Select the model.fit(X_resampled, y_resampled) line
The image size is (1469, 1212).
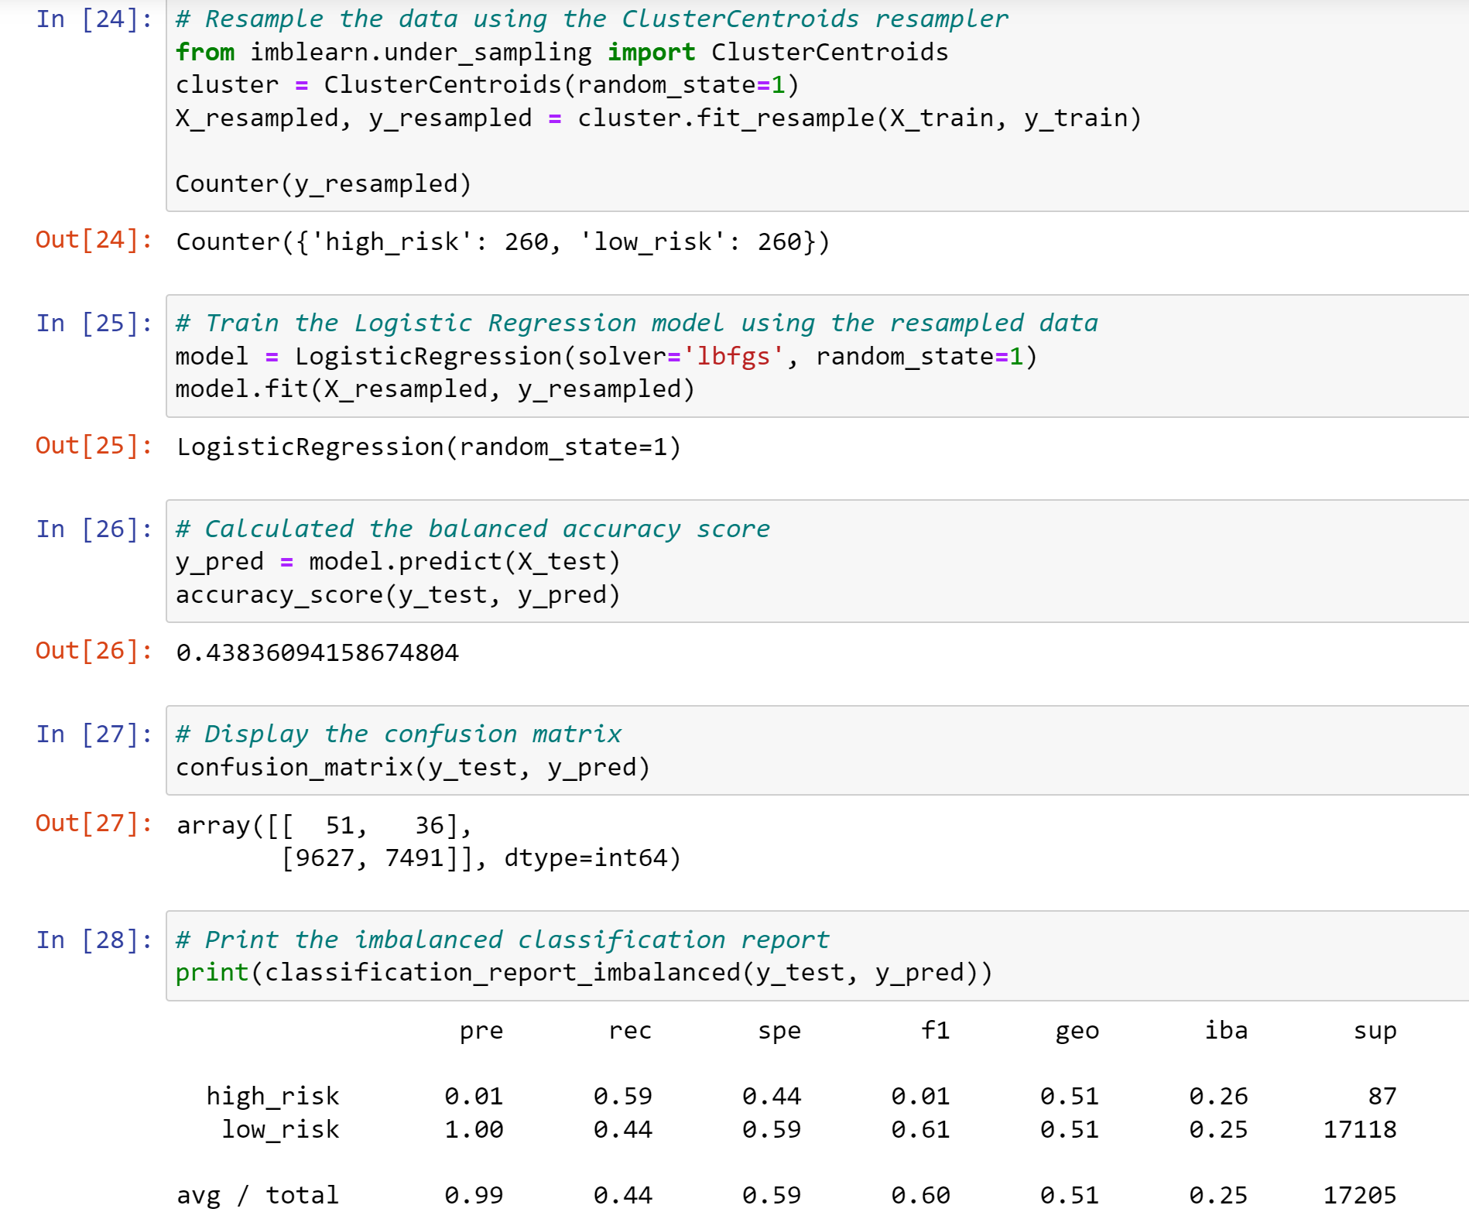pyautogui.click(x=435, y=389)
